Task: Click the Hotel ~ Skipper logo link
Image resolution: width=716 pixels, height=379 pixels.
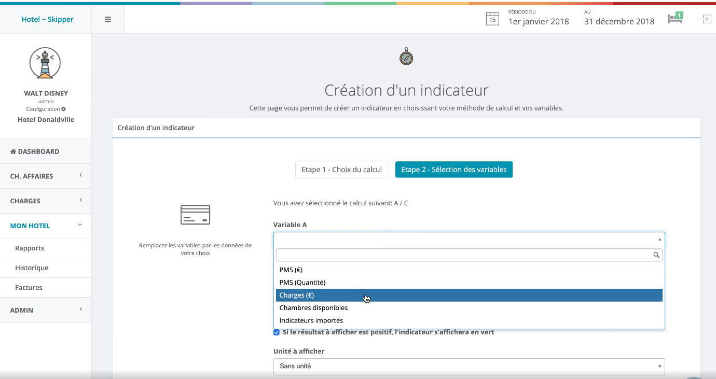Action: pos(47,19)
